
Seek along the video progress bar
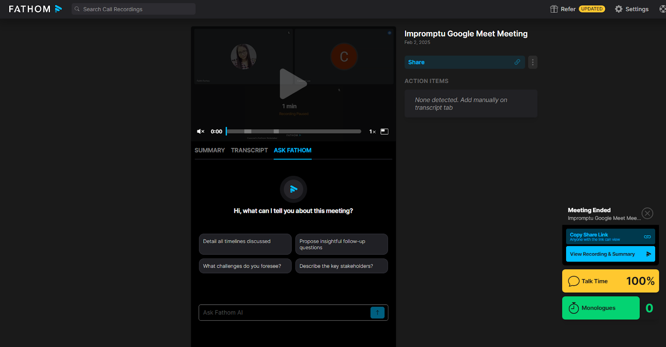click(x=294, y=131)
